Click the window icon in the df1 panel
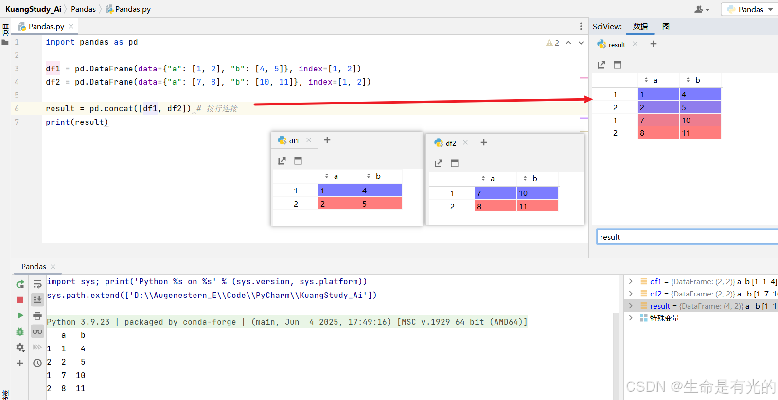The width and height of the screenshot is (778, 400). [298, 161]
